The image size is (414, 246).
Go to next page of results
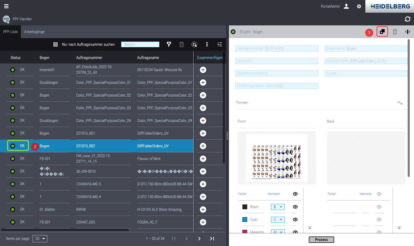tap(199, 239)
